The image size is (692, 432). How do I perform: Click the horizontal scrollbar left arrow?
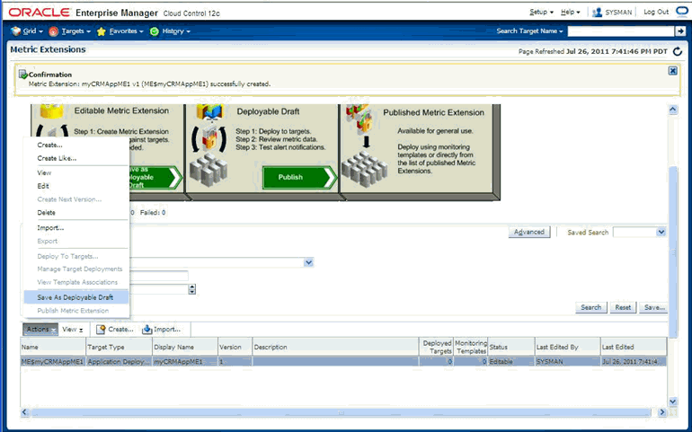(25, 412)
